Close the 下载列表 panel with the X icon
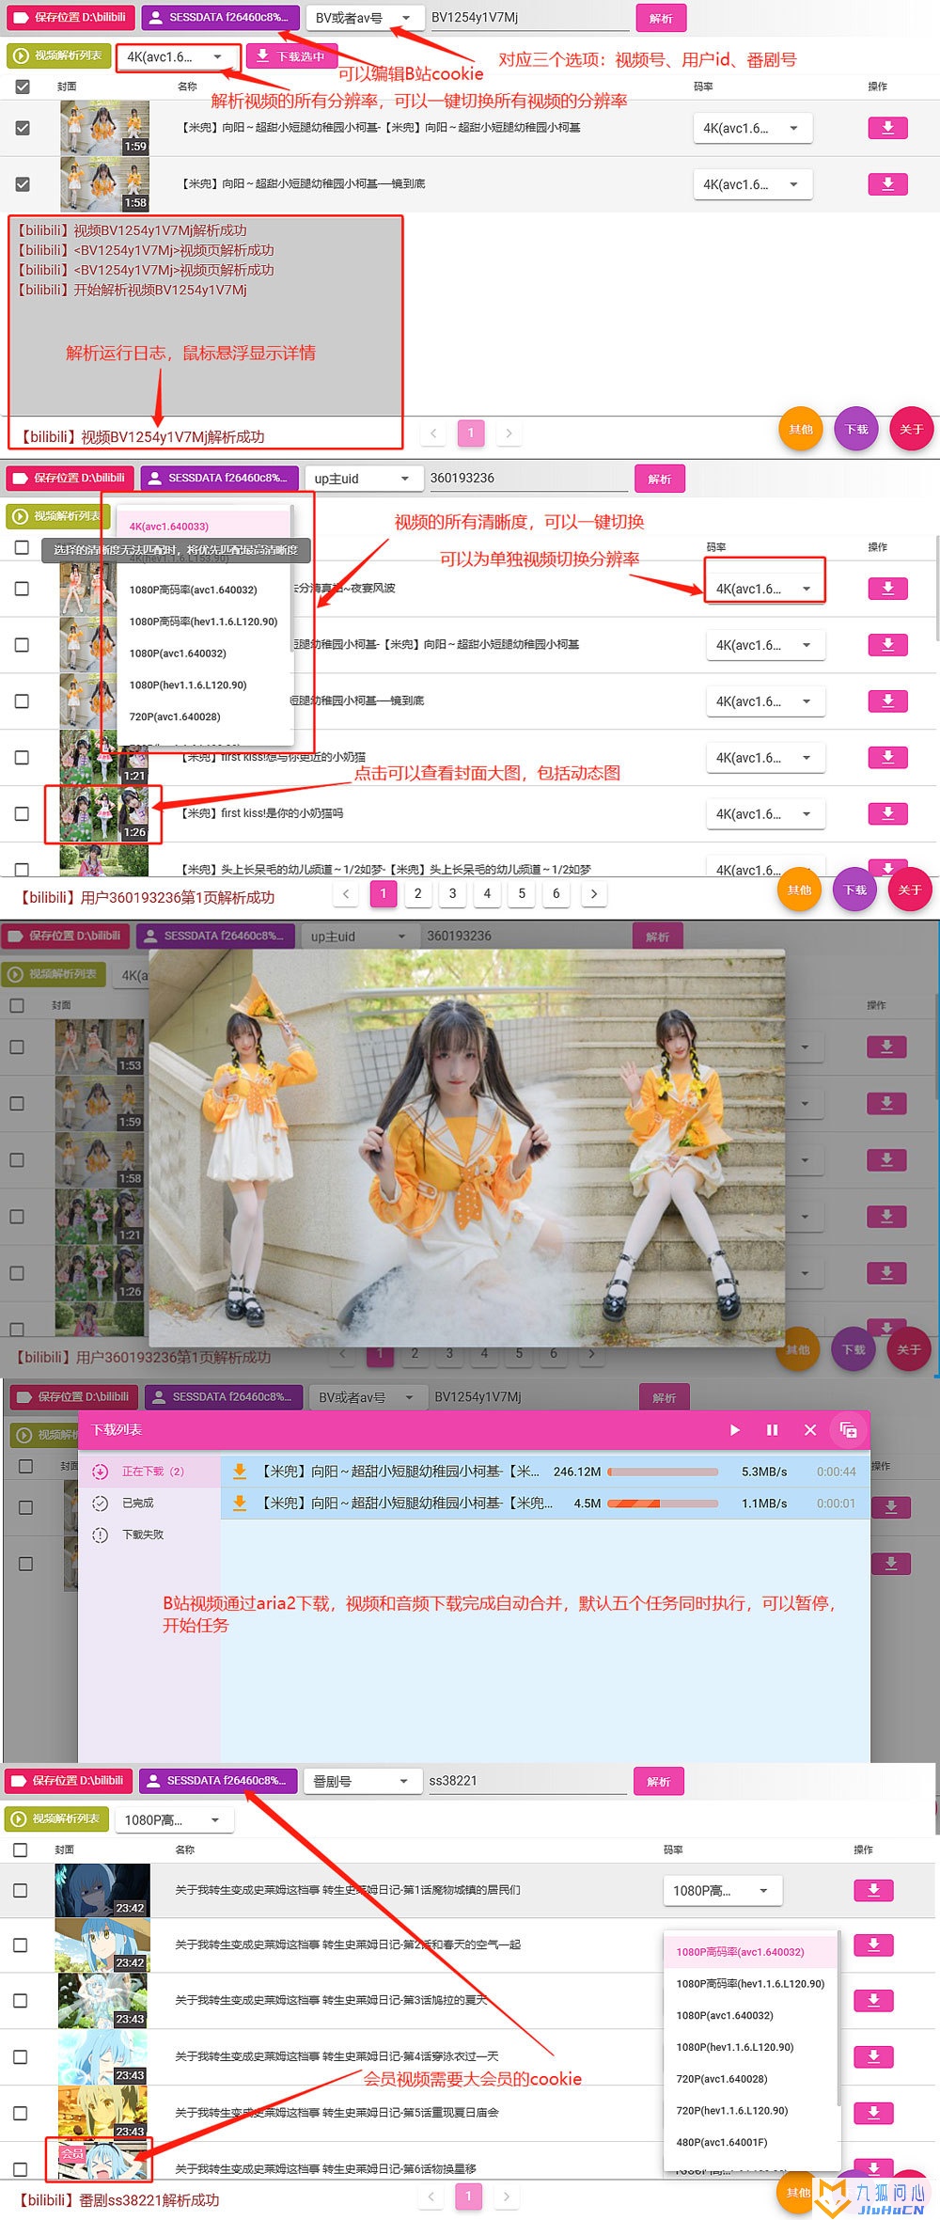This screenshot has height=2220, width=940. point(810,1430)
